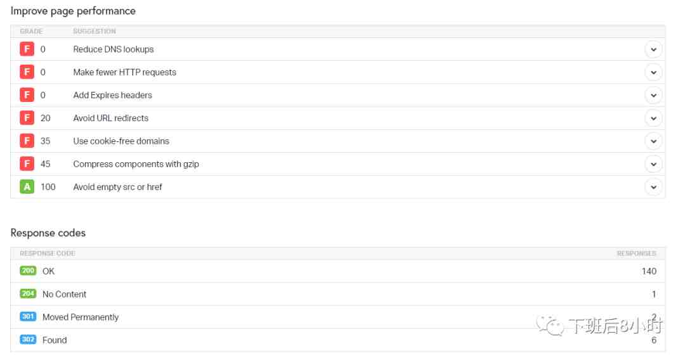Click the F grade badge for Make fewer HTTP requests
The image size is (685, 356).
(x=27, y=72)
